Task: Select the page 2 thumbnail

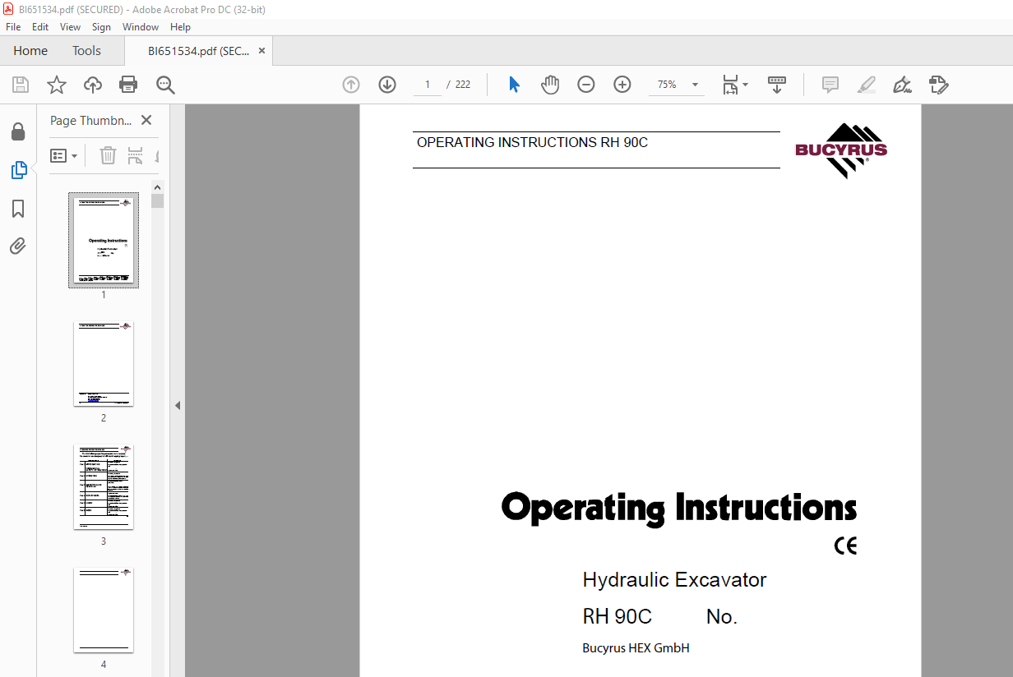Action: [104, 364]
